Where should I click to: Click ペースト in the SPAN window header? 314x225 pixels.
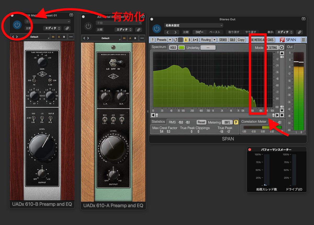pos(215,32)
